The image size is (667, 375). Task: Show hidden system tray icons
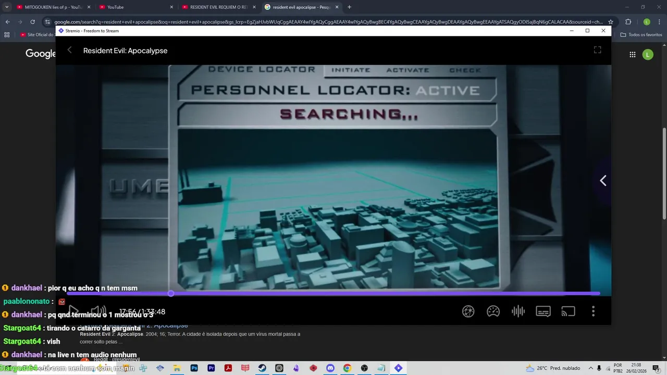[x=590, y=368]
